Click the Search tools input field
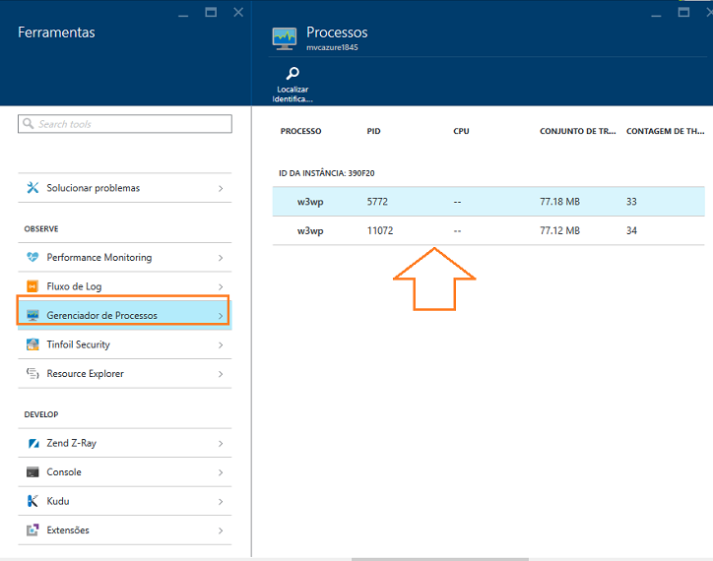This screenshot has height=561, width=713. [x=125, y=124]
